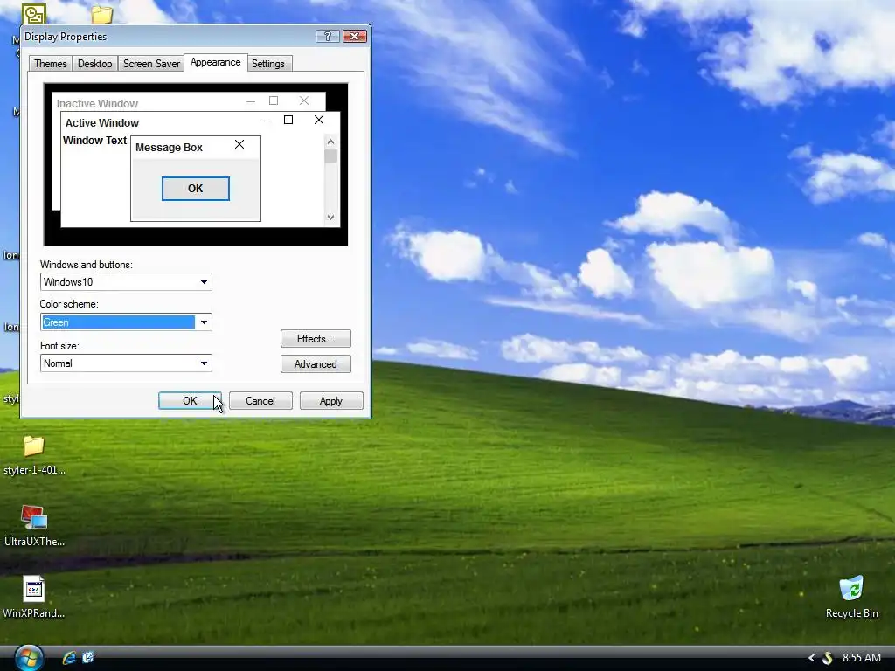Click the Cancel button
The image size is (895, 671).
[260, 401]
